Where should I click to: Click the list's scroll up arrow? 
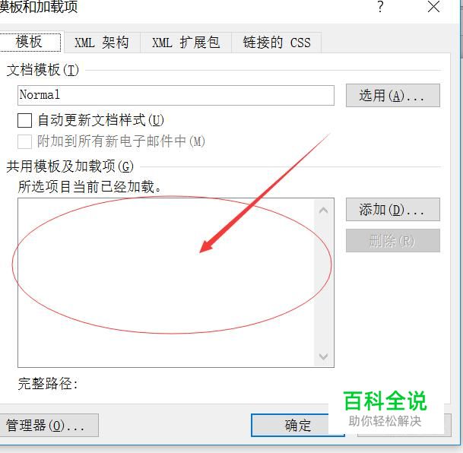(324, 211)
